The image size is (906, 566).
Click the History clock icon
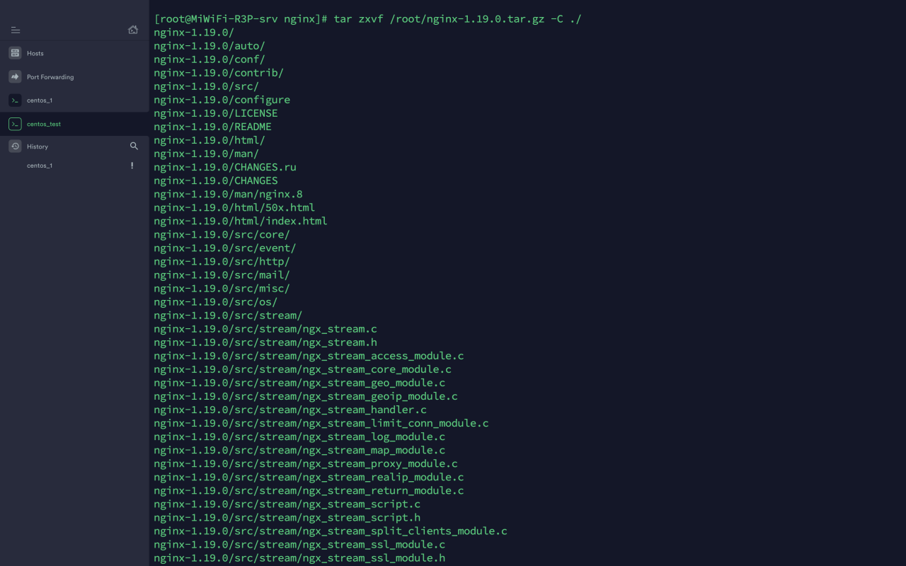tap(15, 146)
